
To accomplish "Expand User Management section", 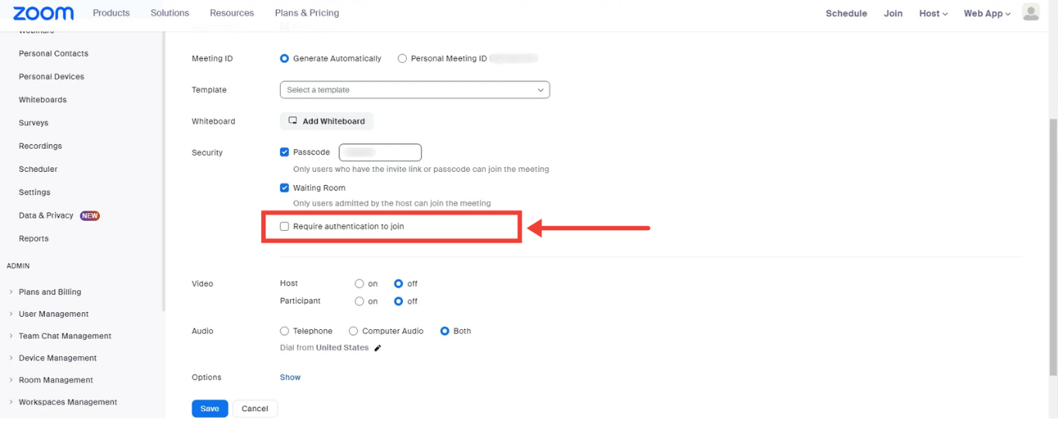I will 53,314.
